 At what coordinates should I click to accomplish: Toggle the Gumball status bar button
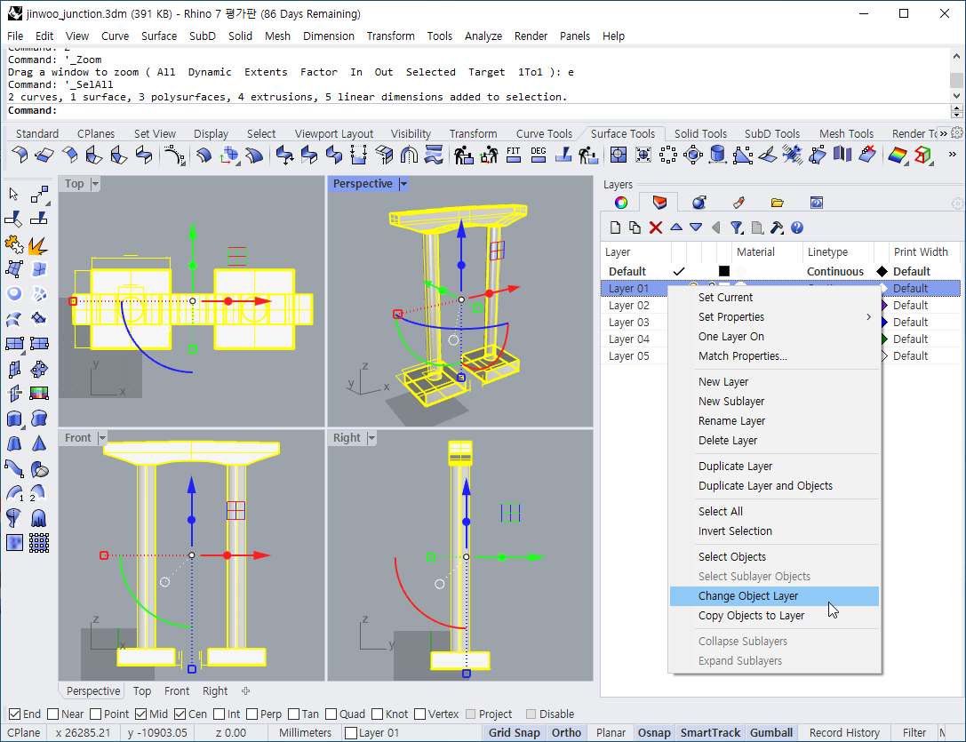[771, 733]
